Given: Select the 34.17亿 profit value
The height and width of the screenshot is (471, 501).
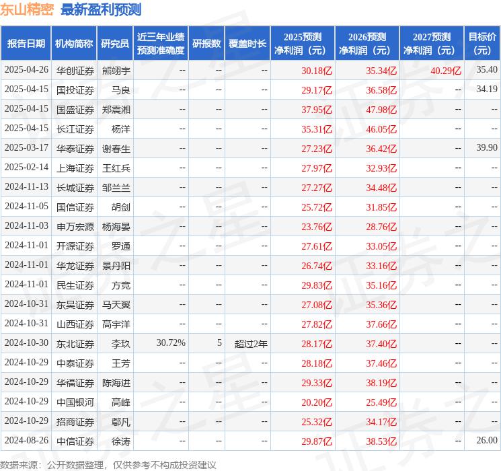Looking at the screenshot, I should (x=381, y=422).
